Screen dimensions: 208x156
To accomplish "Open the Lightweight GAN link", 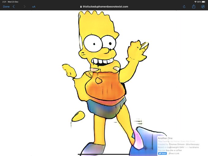I will pos(176,147).
